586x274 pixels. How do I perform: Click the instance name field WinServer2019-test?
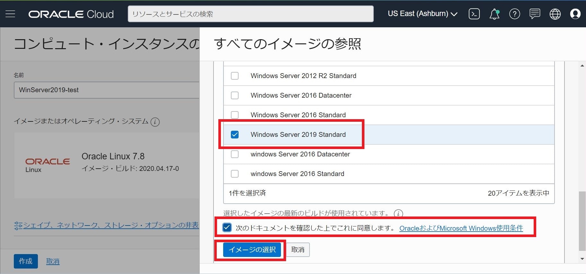click(x=107, y=90)
